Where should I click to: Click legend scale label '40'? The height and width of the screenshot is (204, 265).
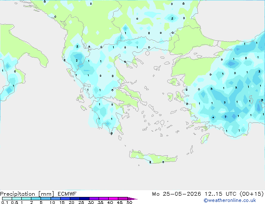[x=110, y=202]
